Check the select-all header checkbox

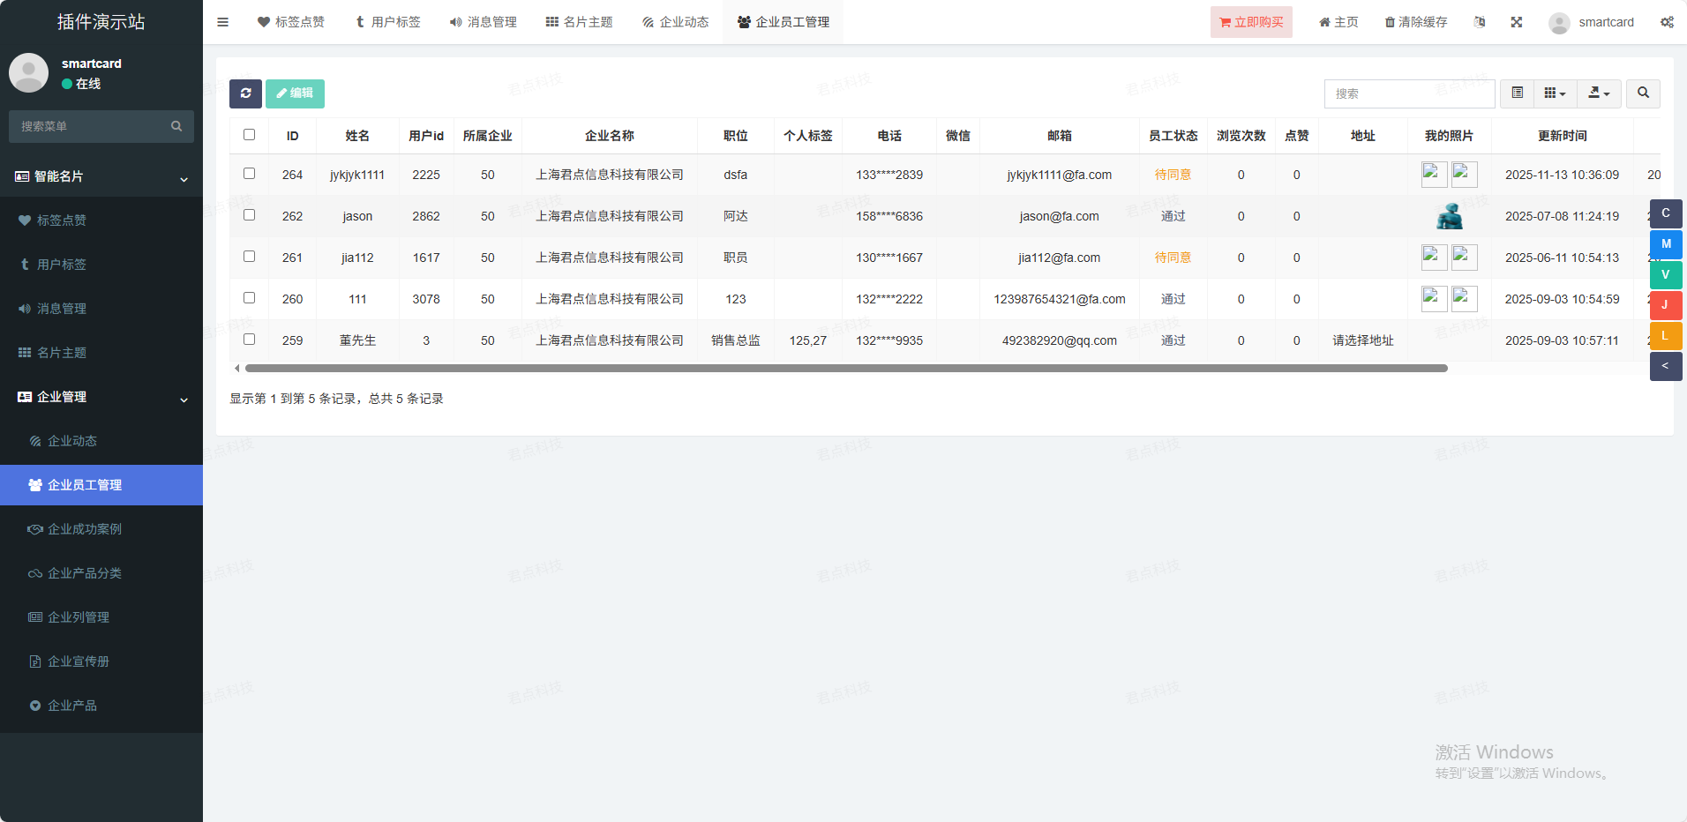(249, 135)
